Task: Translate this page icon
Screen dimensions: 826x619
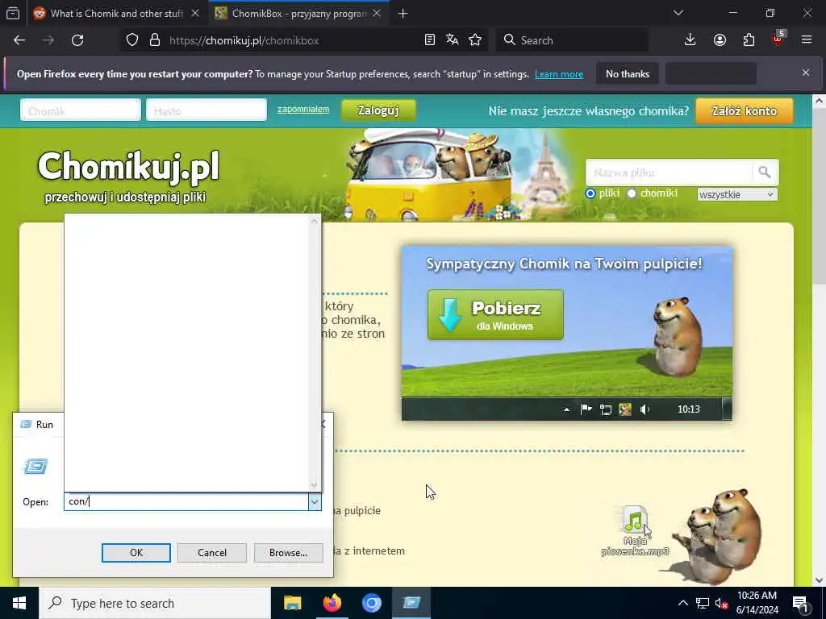Action: click(452, 40)
